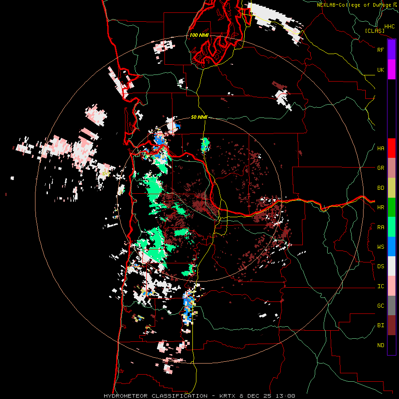Click the GC legend label

(x=380, y=306)
